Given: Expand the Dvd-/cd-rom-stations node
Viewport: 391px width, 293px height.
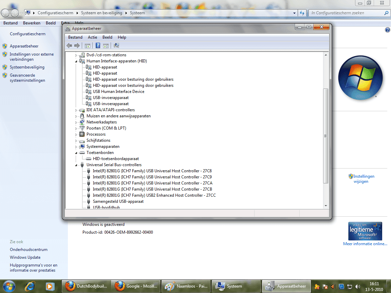Looking at the screenshot, I should (76, 55).
